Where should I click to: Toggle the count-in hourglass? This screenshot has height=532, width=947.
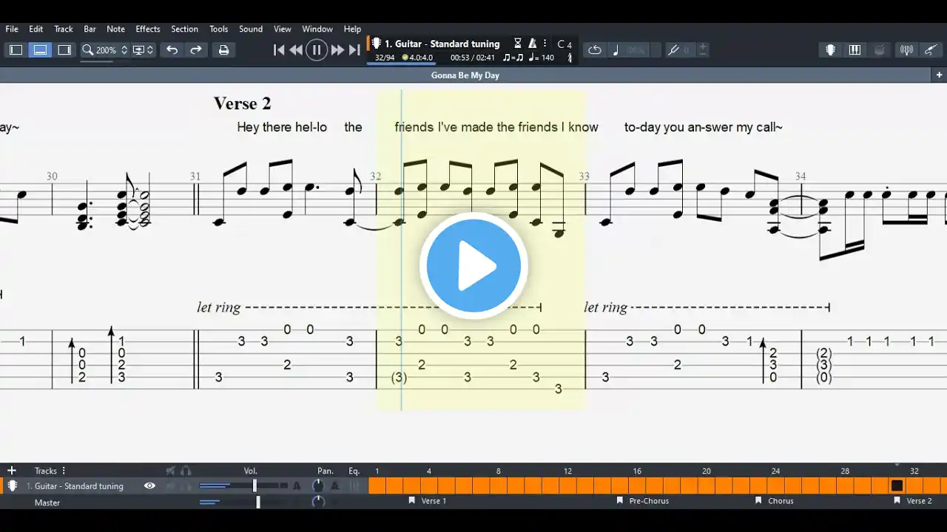tap(518, 44)
